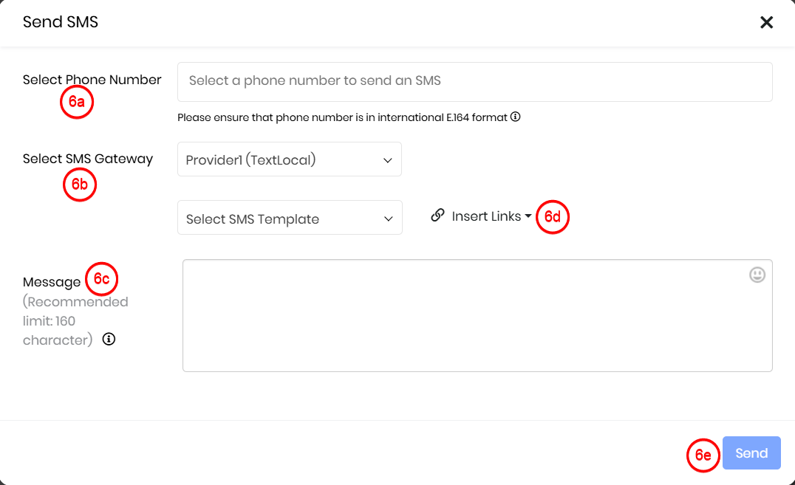This screenshot has height=485, width=795.
Task: Close the Send SMS dialog
Action: coord(766,22)
